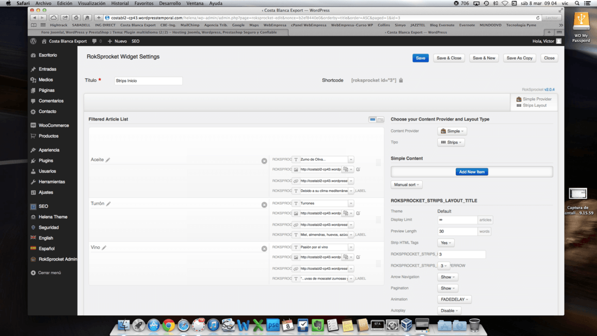
Task: Click the Save & New button
Action: (484, 58)
